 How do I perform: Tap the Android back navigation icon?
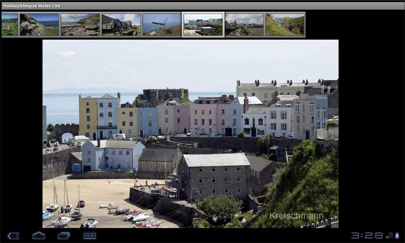tap(13, 235)
